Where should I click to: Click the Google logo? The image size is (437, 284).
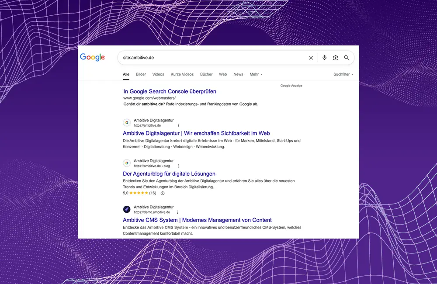click(92, 57)
